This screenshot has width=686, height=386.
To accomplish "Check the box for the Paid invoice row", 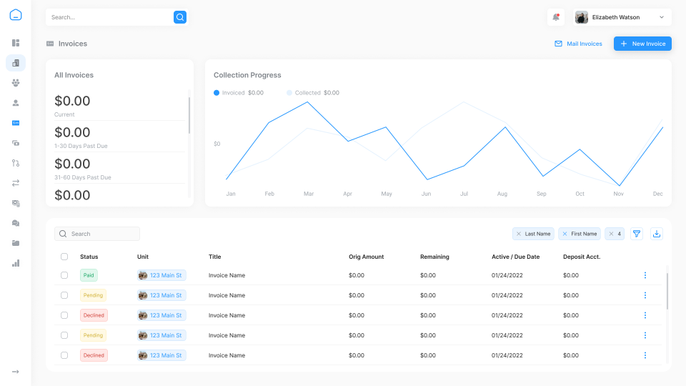I will (x=64, y=275).
